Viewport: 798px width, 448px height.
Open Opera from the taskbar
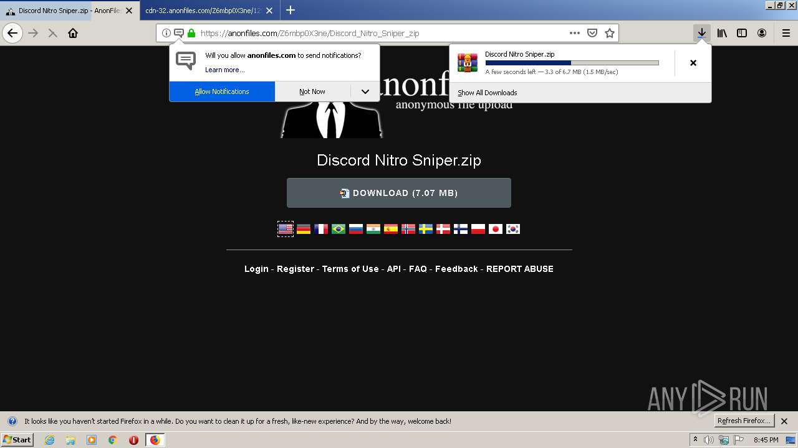click(x=133, y=440)
